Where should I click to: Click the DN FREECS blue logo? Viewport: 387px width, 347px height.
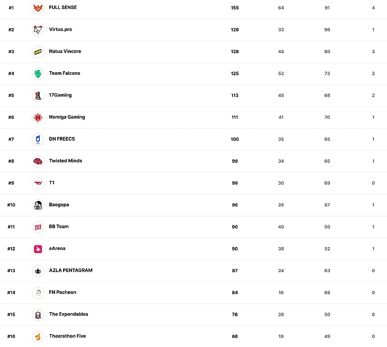pyautogui.click(x=38, y=139)
